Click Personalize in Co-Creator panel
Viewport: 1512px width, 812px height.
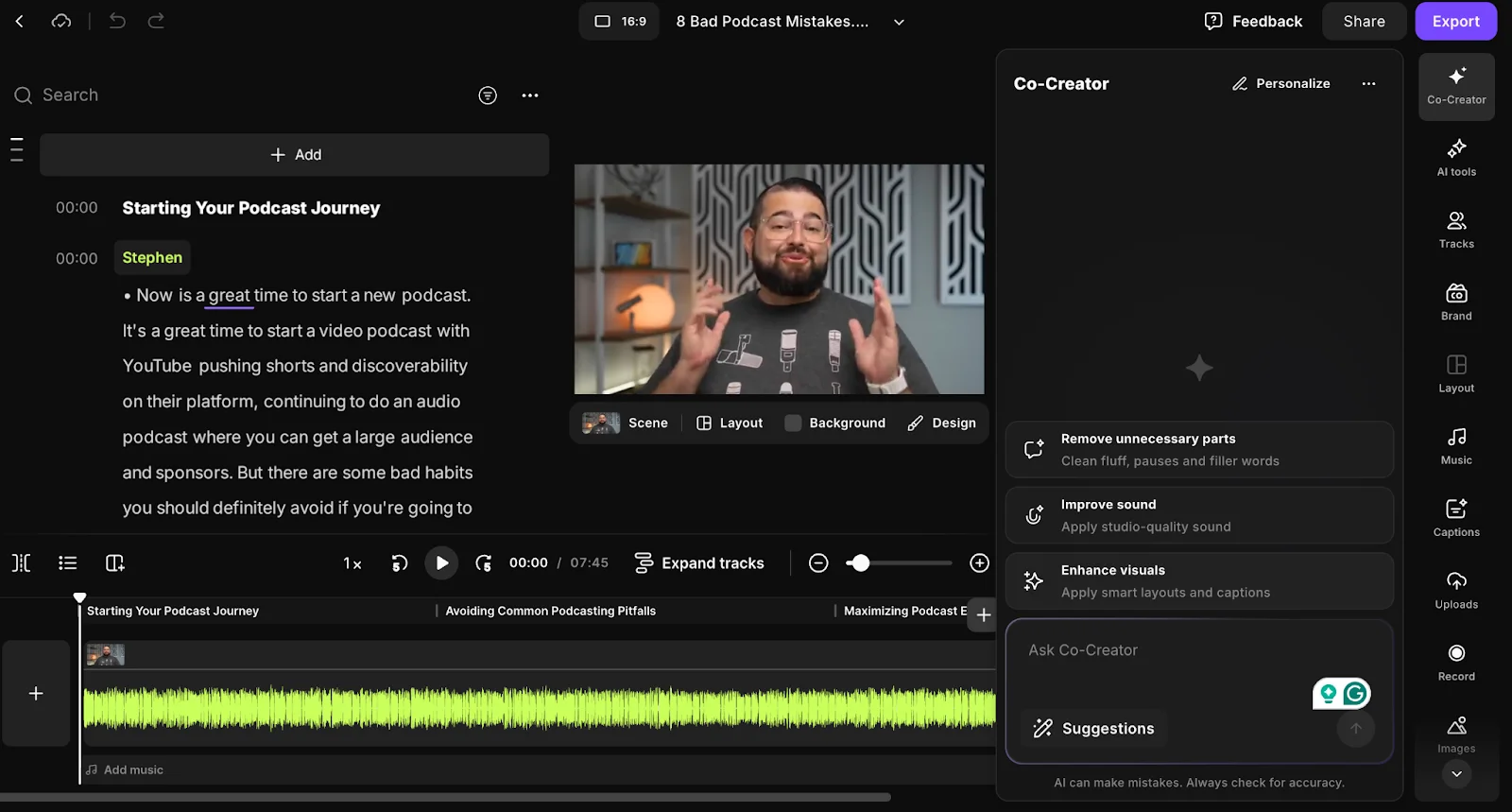point(1281,83)
